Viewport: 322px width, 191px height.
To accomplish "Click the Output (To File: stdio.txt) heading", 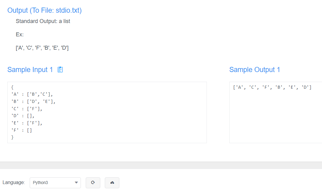I will (44, 10).
